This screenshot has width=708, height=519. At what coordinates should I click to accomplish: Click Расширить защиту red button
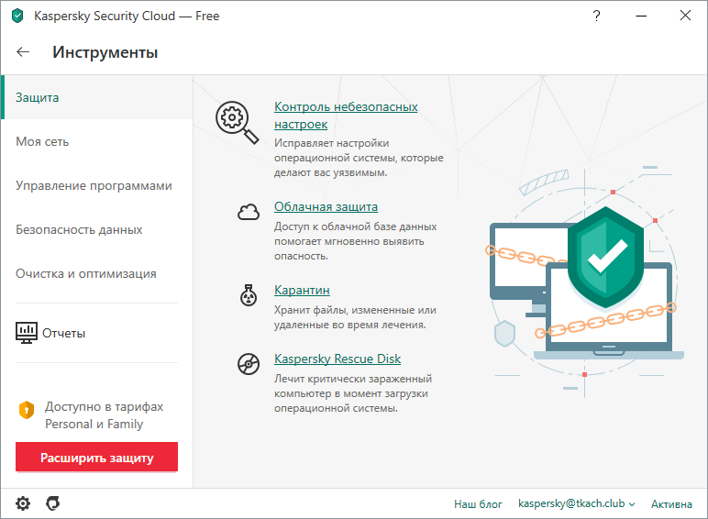(x=96, y=458)
